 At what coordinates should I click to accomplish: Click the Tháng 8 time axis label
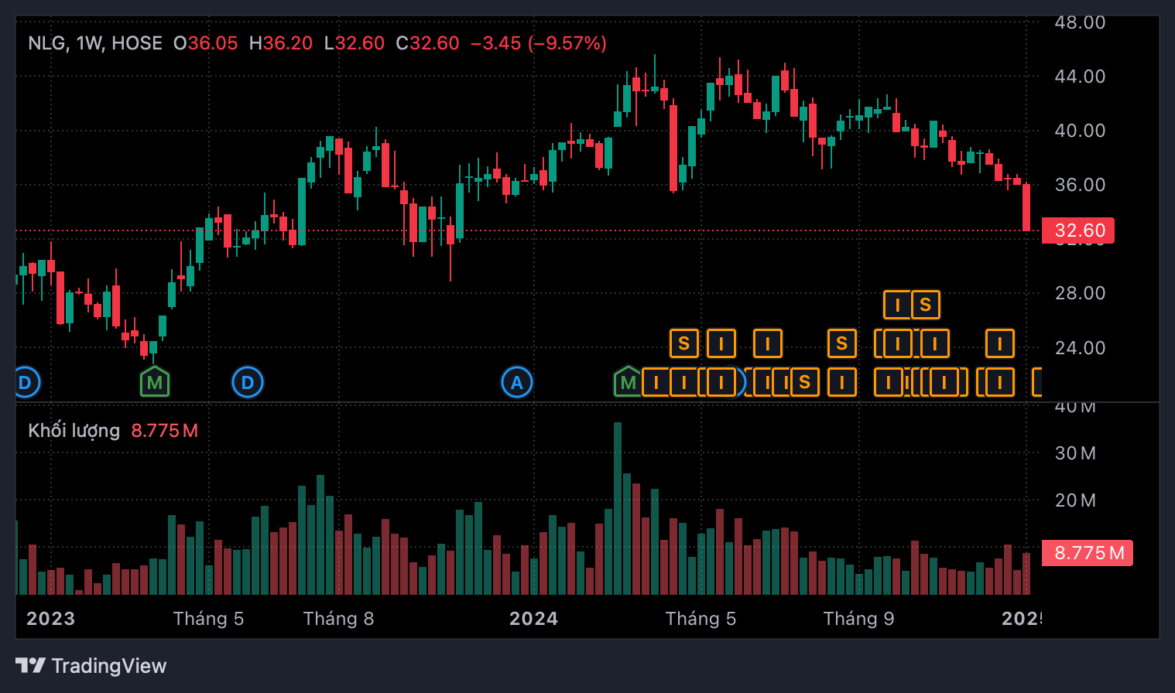point(338,619)
